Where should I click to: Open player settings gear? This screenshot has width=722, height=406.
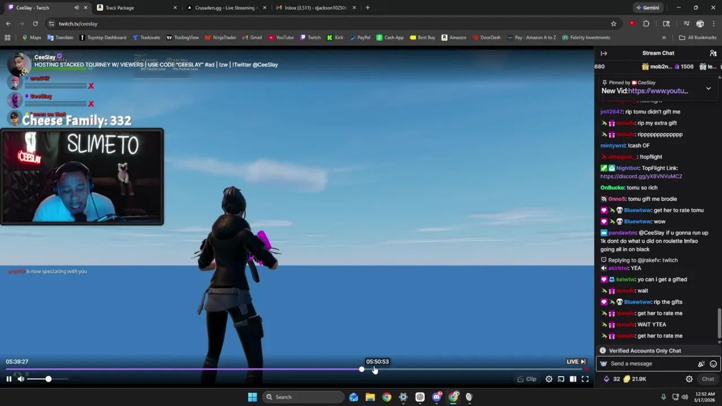tap(549, 379)
